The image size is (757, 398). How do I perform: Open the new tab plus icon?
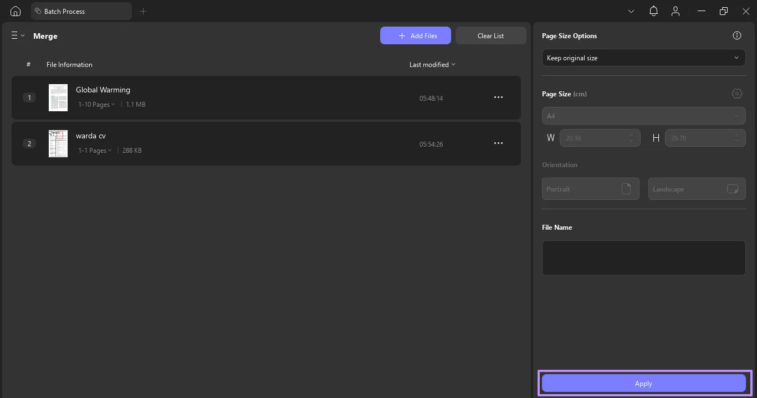tap(143, 11)
